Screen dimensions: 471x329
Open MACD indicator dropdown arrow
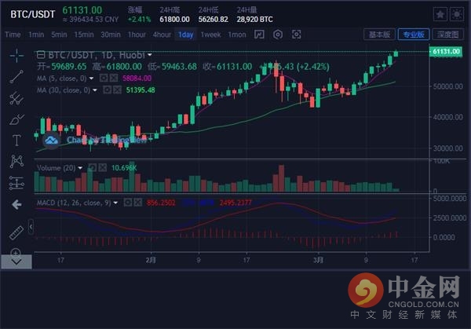[115, 203]
